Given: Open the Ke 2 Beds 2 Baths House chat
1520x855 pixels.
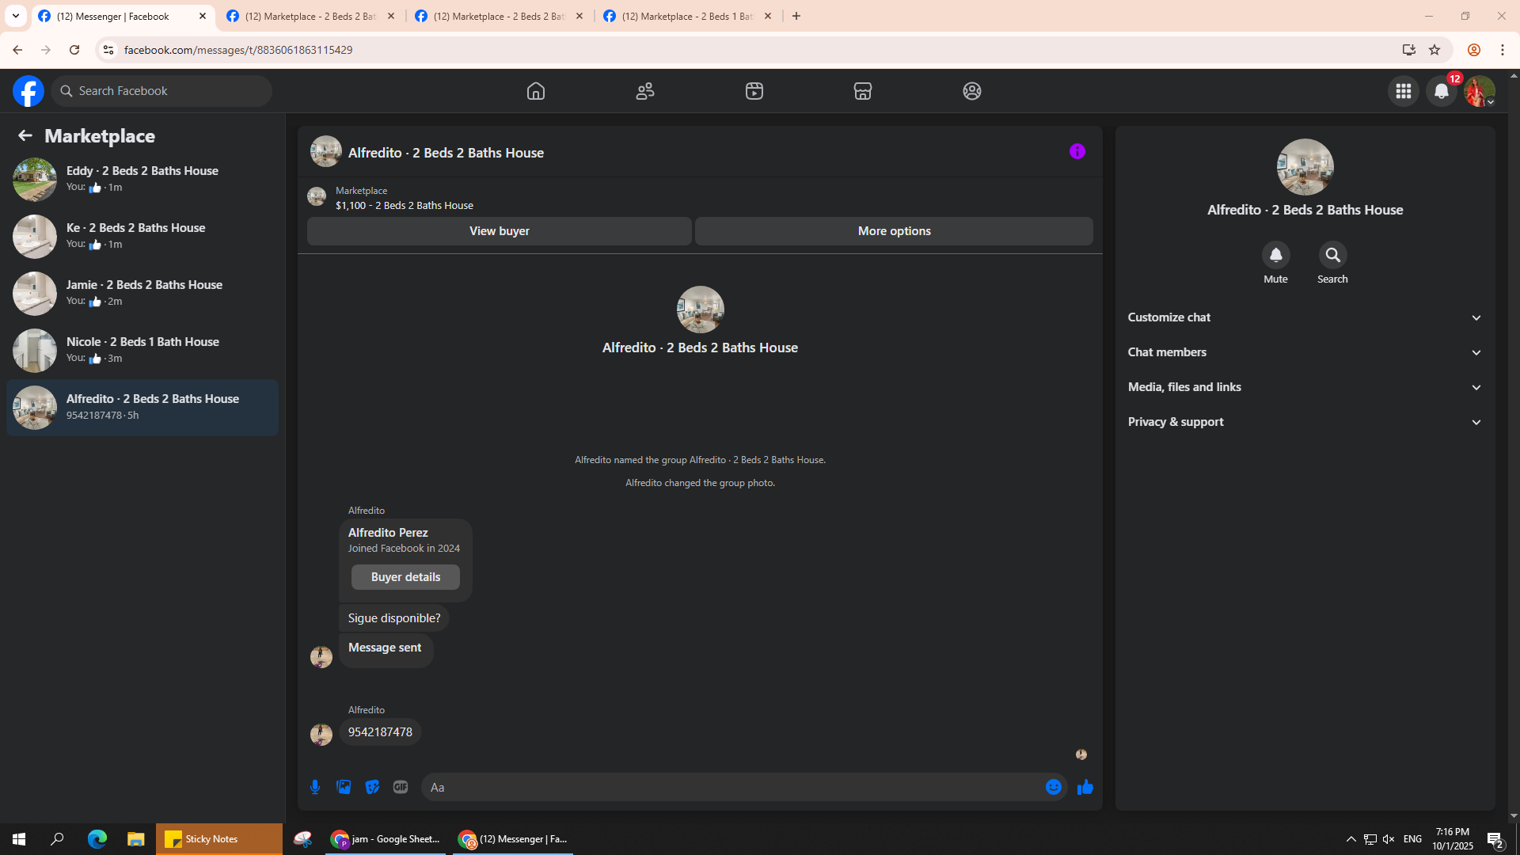Looking at the screenshot, I should (142, 236).
